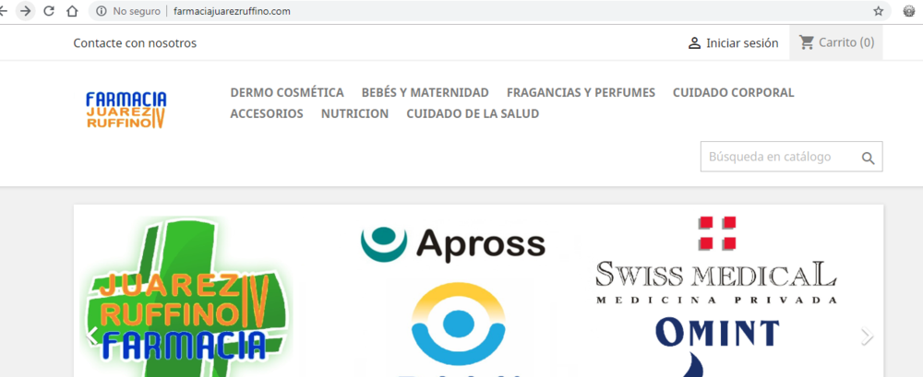
Task: Bookmark this page with star icon
Action: point(879,11)
